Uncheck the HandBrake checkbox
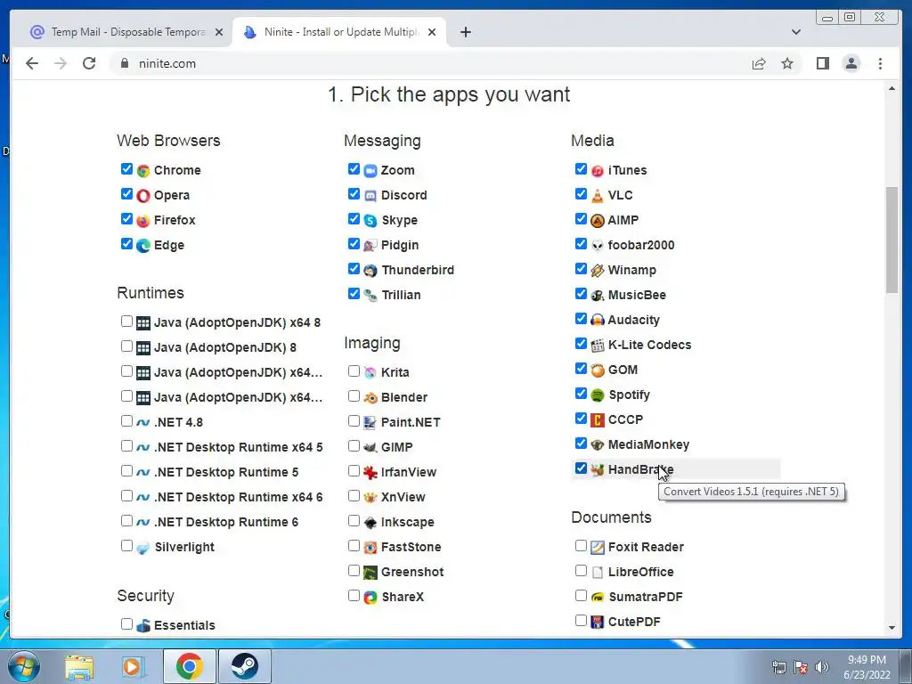The width and height of the screenshot is (912, 684). coord(581,468)
